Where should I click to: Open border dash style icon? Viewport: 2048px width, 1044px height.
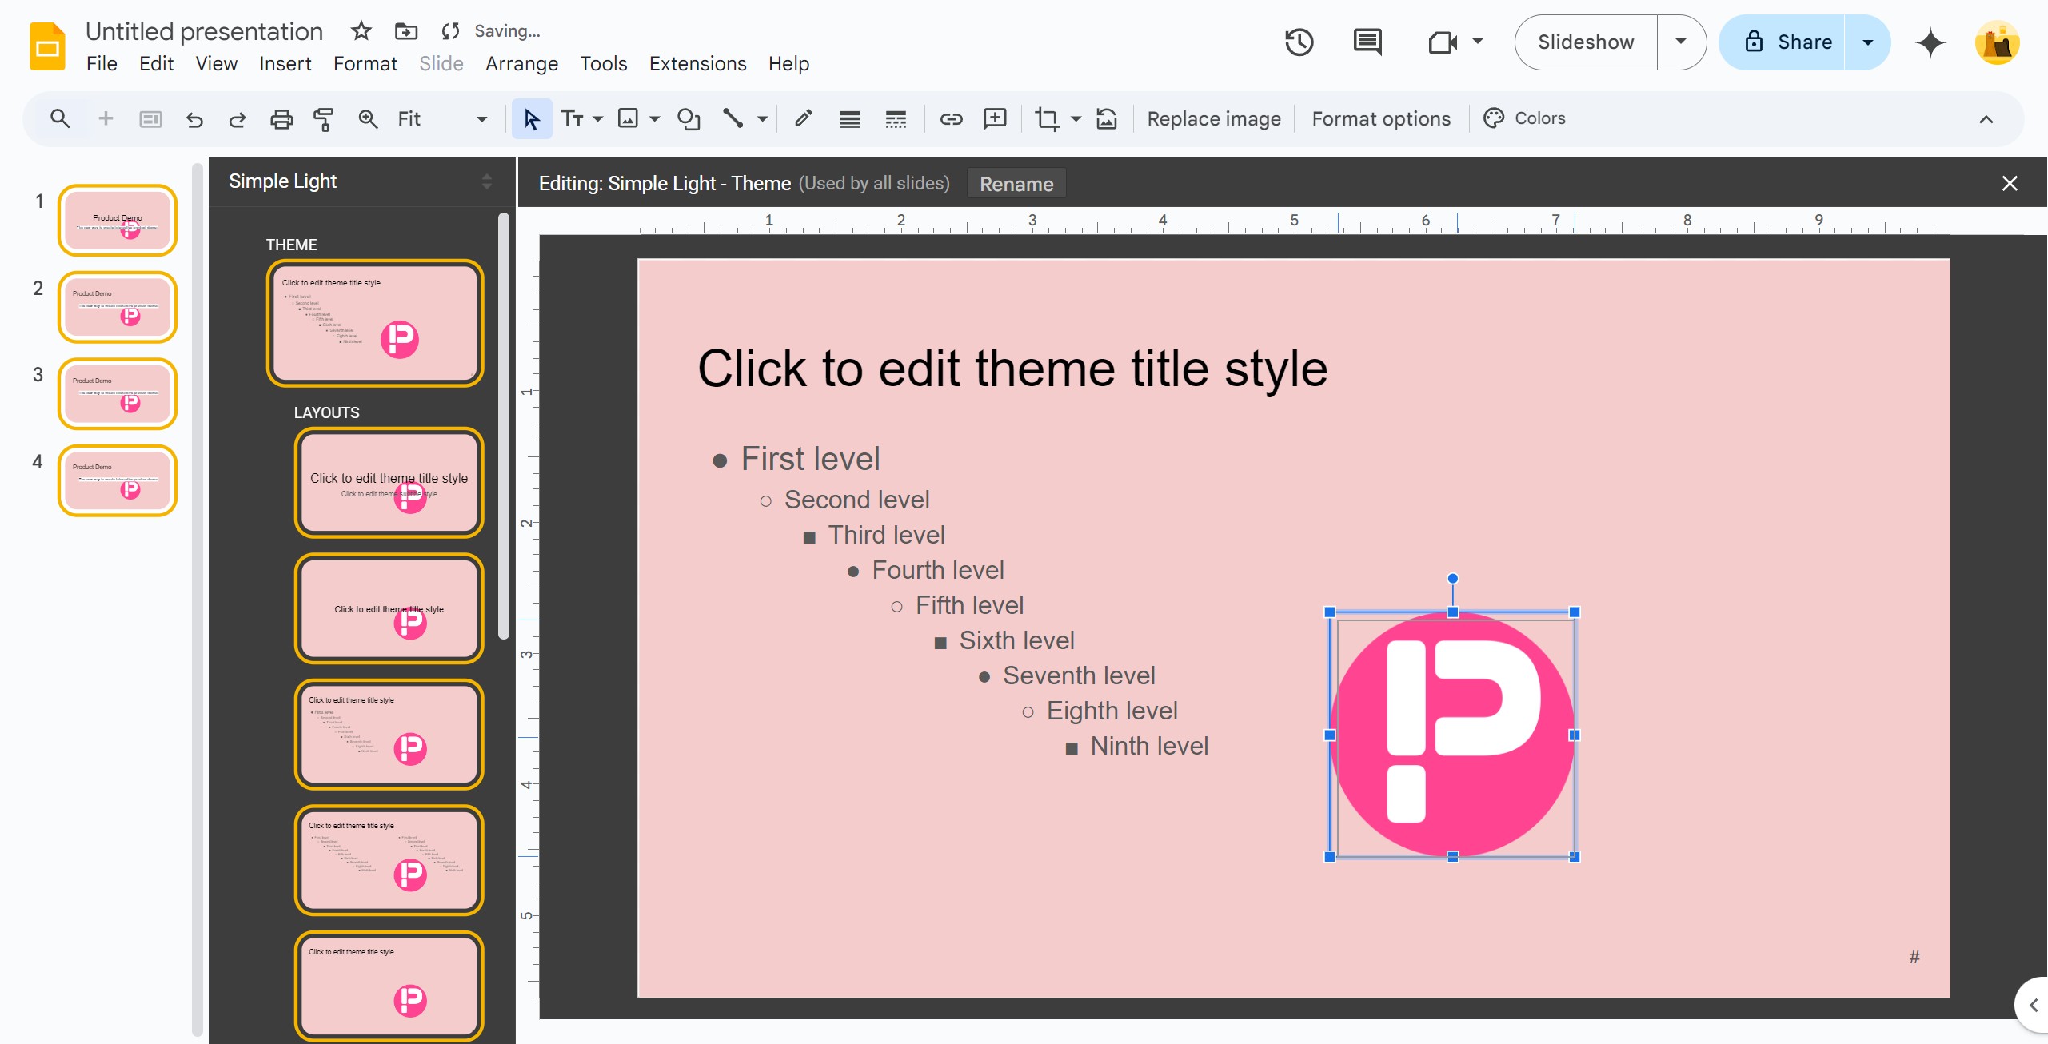click(896, 118)
